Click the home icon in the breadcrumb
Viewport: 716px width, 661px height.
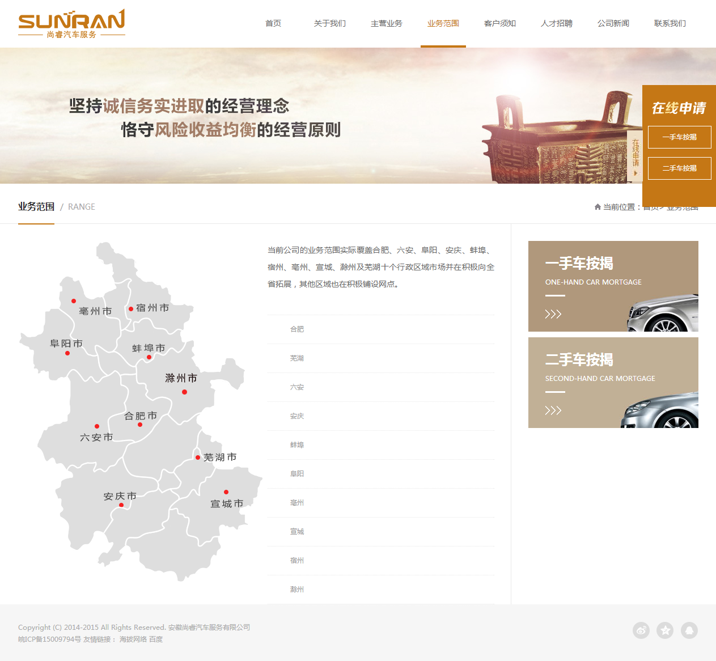[x=598, y=207]
